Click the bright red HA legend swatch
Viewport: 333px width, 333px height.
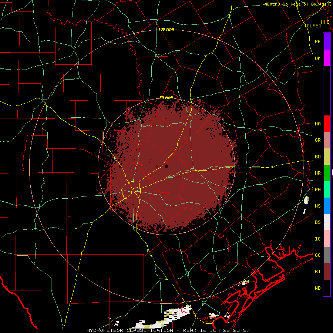(327, 124)
